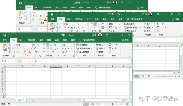Click 共享 button in 工作簿3 window

coord(176,19)
